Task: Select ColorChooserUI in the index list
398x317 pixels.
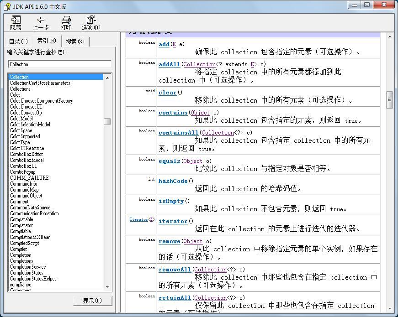Action: click(x=26, y=107)
